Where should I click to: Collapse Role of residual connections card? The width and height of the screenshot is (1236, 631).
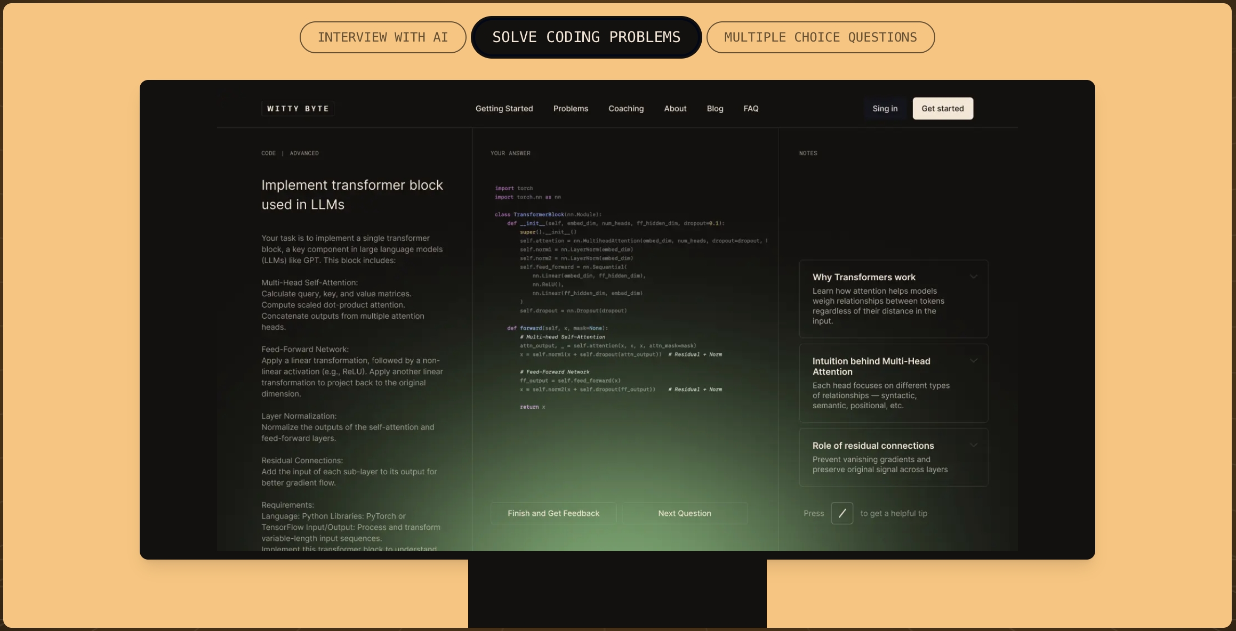coord(974,445)
